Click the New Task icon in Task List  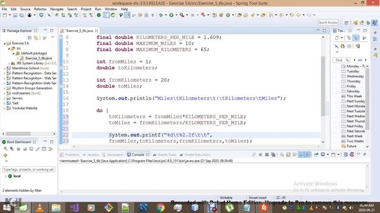337,38
